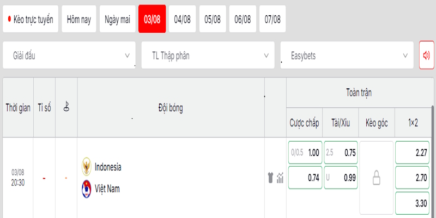The height and width of the screenshot is (218, 436).
Task: Click the Indonesia team crest
Action: coord(86,167)
